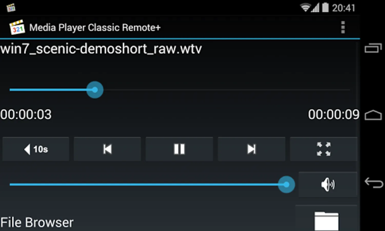Viewport: 385px width, 231px height.
Task: Tap the Android home navigation button
Action: pos(373,115)
